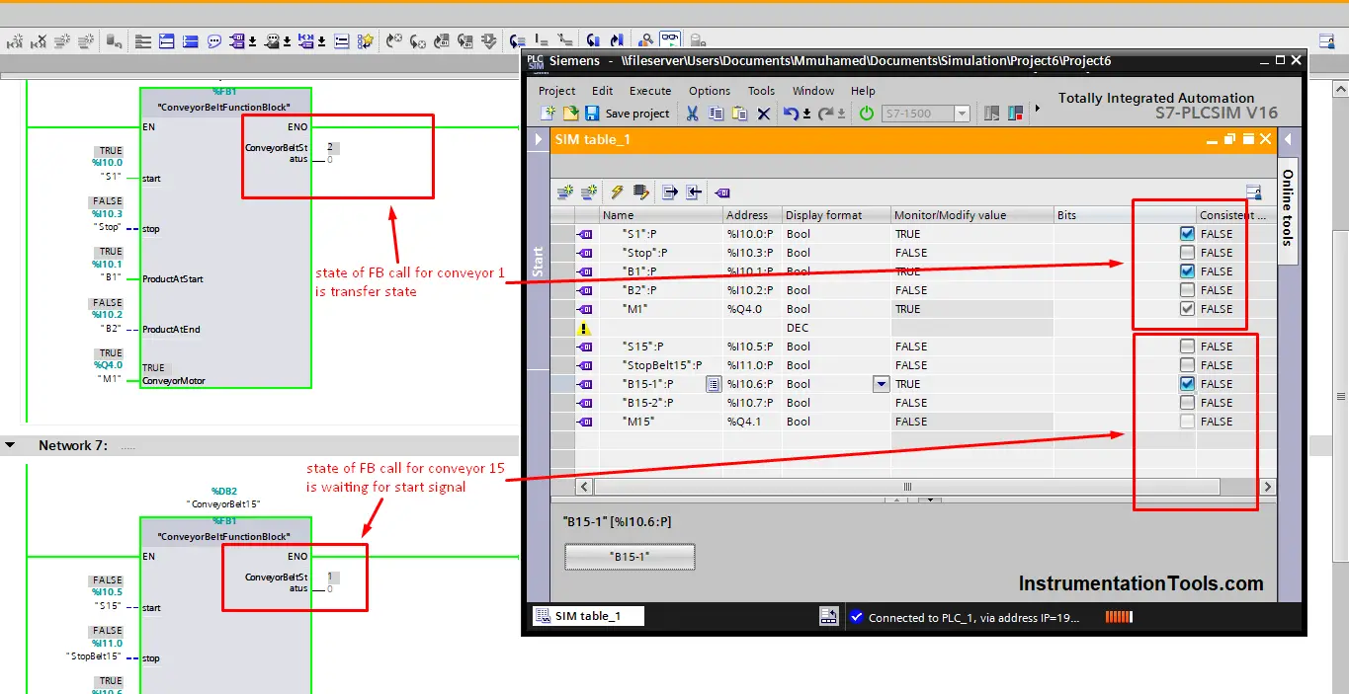
Task: Toggle the Bits checkbox for "B15-2":P
Action: coord(1187,403)
